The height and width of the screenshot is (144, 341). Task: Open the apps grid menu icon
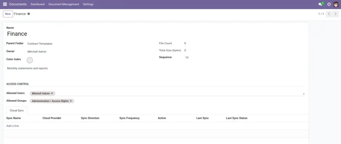click(5, 4)
